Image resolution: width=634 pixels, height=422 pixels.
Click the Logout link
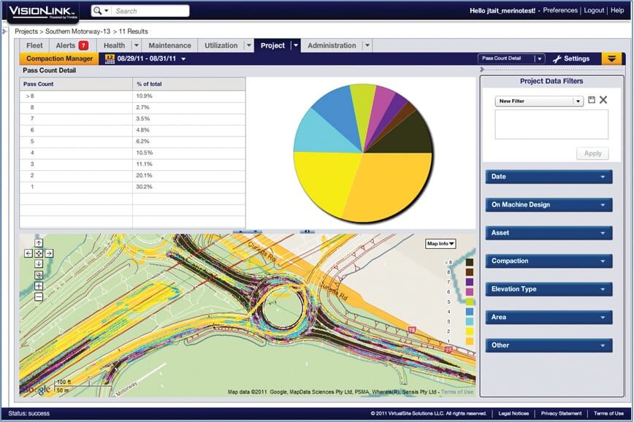click(x=594, y=10)
